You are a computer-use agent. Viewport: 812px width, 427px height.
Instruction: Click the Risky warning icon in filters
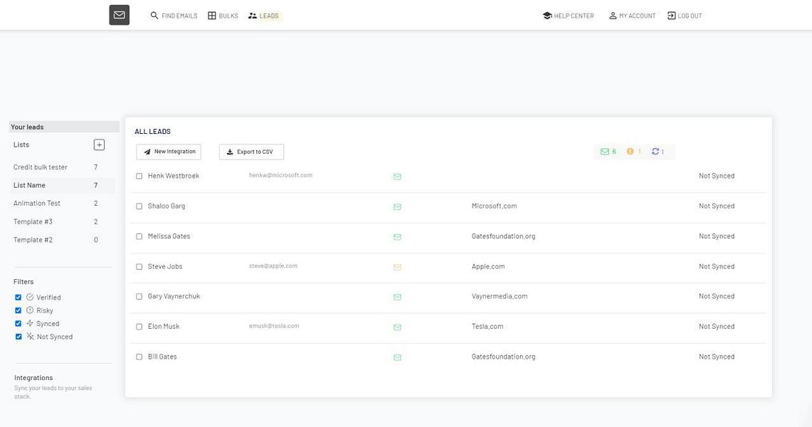coord(30,310)
